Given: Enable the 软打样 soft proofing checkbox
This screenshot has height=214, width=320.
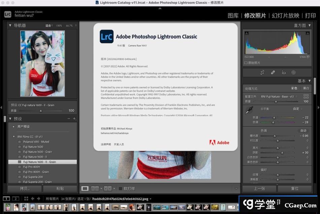Looking at the screenshot, I should (121, 189).
